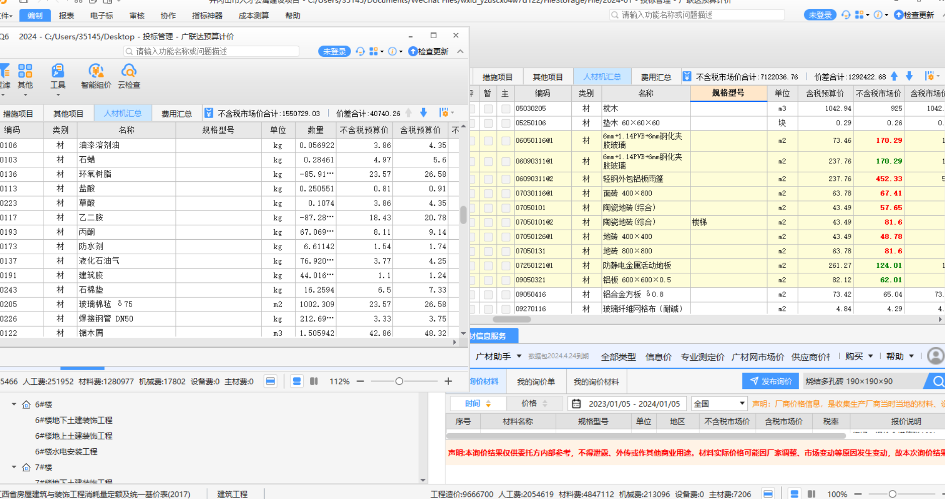Click magnifier search button beside 烧结多孔砖

pos(937,381)
